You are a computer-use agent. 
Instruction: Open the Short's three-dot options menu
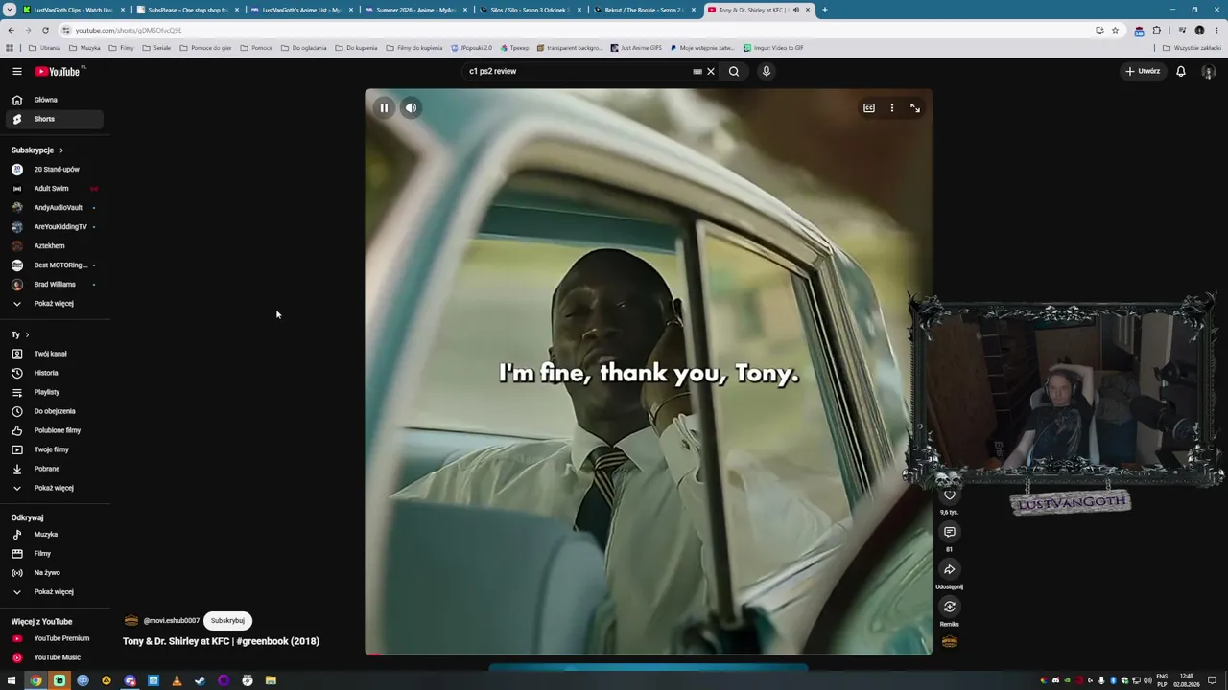[x=892, y=108]
